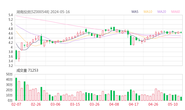The width and height of the screenshot is (185, 110).
Task: Select the chart title 湖南投资[SZ000548] 2024-05-16
Action: (43, 12)
